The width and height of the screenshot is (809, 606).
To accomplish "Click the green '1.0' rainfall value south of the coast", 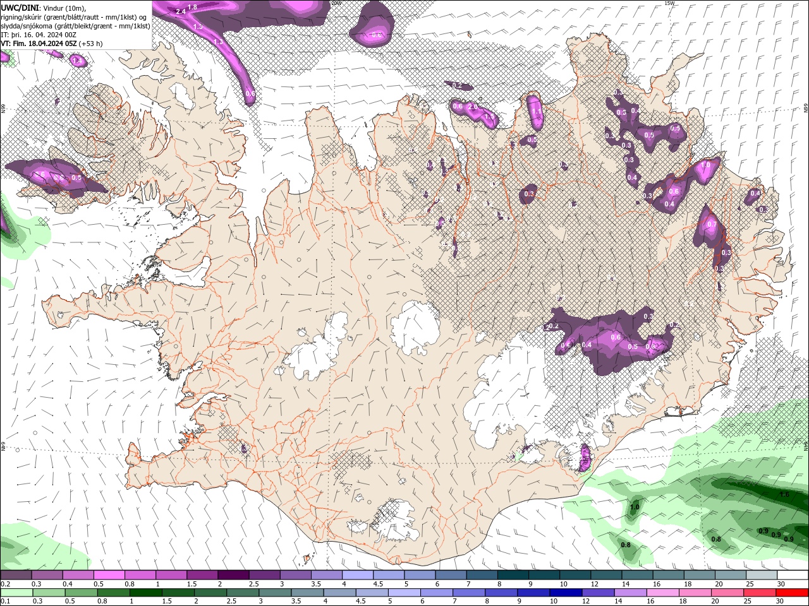I will tap(635, 507).
